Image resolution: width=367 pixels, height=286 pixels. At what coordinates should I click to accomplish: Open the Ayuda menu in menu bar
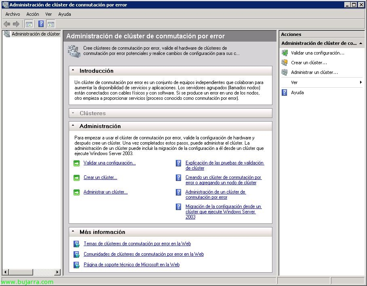coord(65,14)
